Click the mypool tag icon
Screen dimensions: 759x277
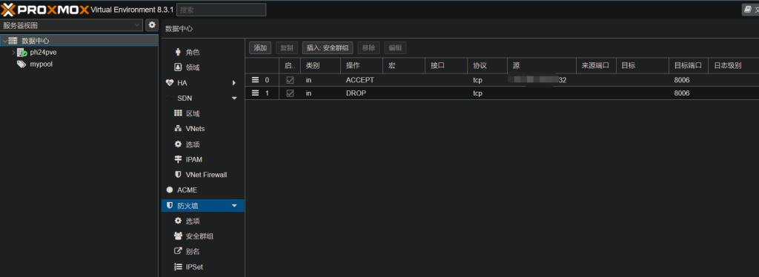point(21,64)
